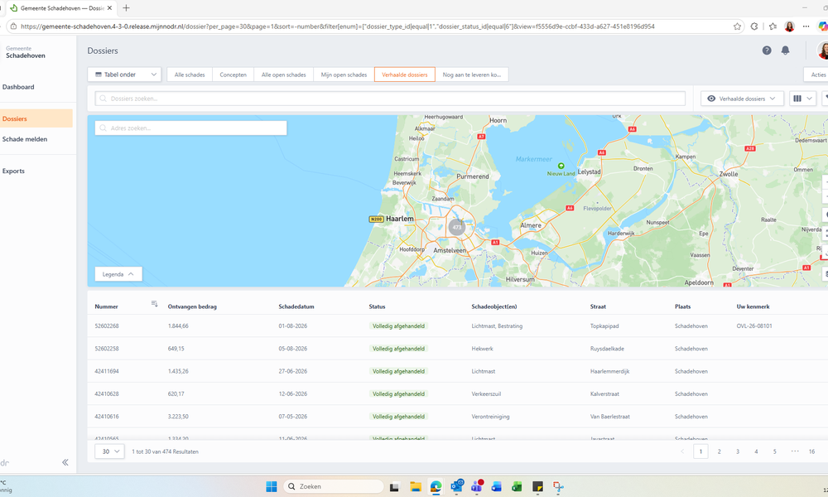Open dossier row 52602268

coord(458,326)
